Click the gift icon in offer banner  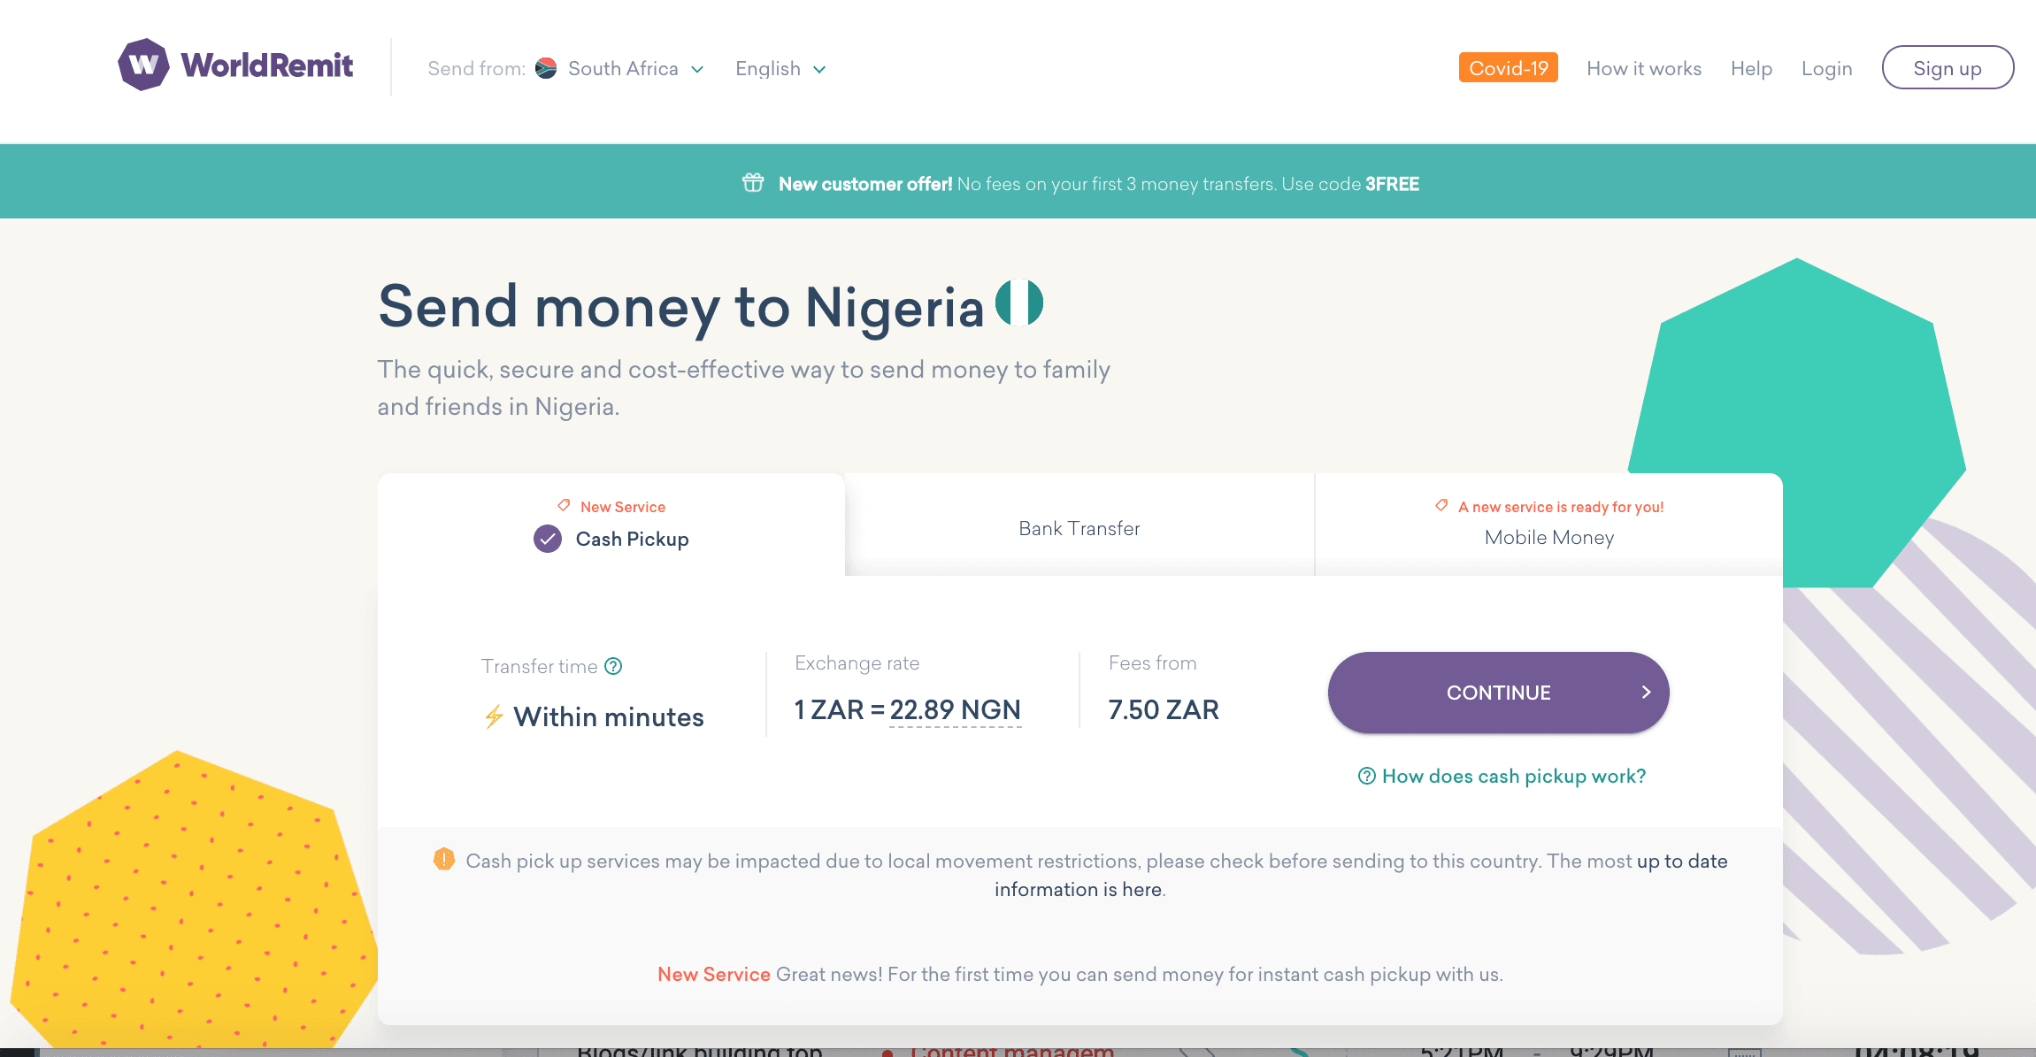753,183
